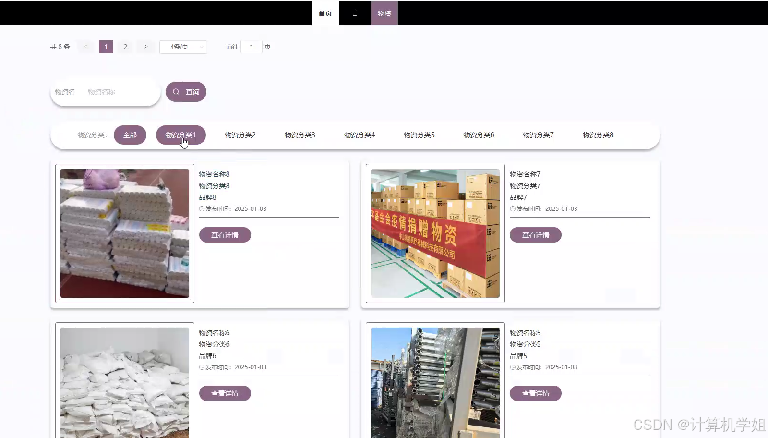
Task: Click 物资分类6 label inside the third card
Action: 214,344
